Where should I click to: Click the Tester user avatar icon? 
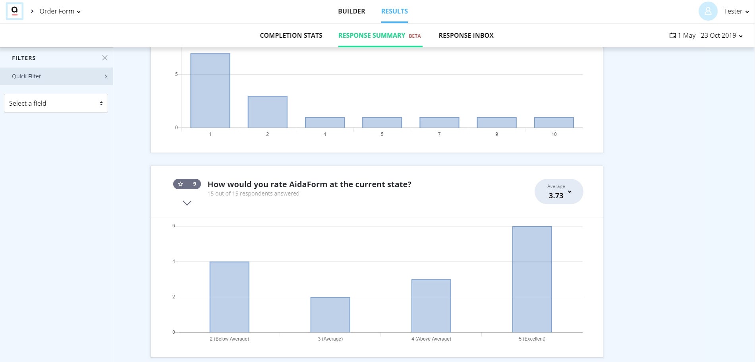point(708,11)
